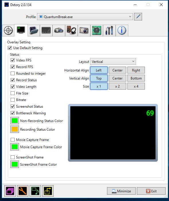Click the pencil edit profile icon

click(x=138, y=17)
